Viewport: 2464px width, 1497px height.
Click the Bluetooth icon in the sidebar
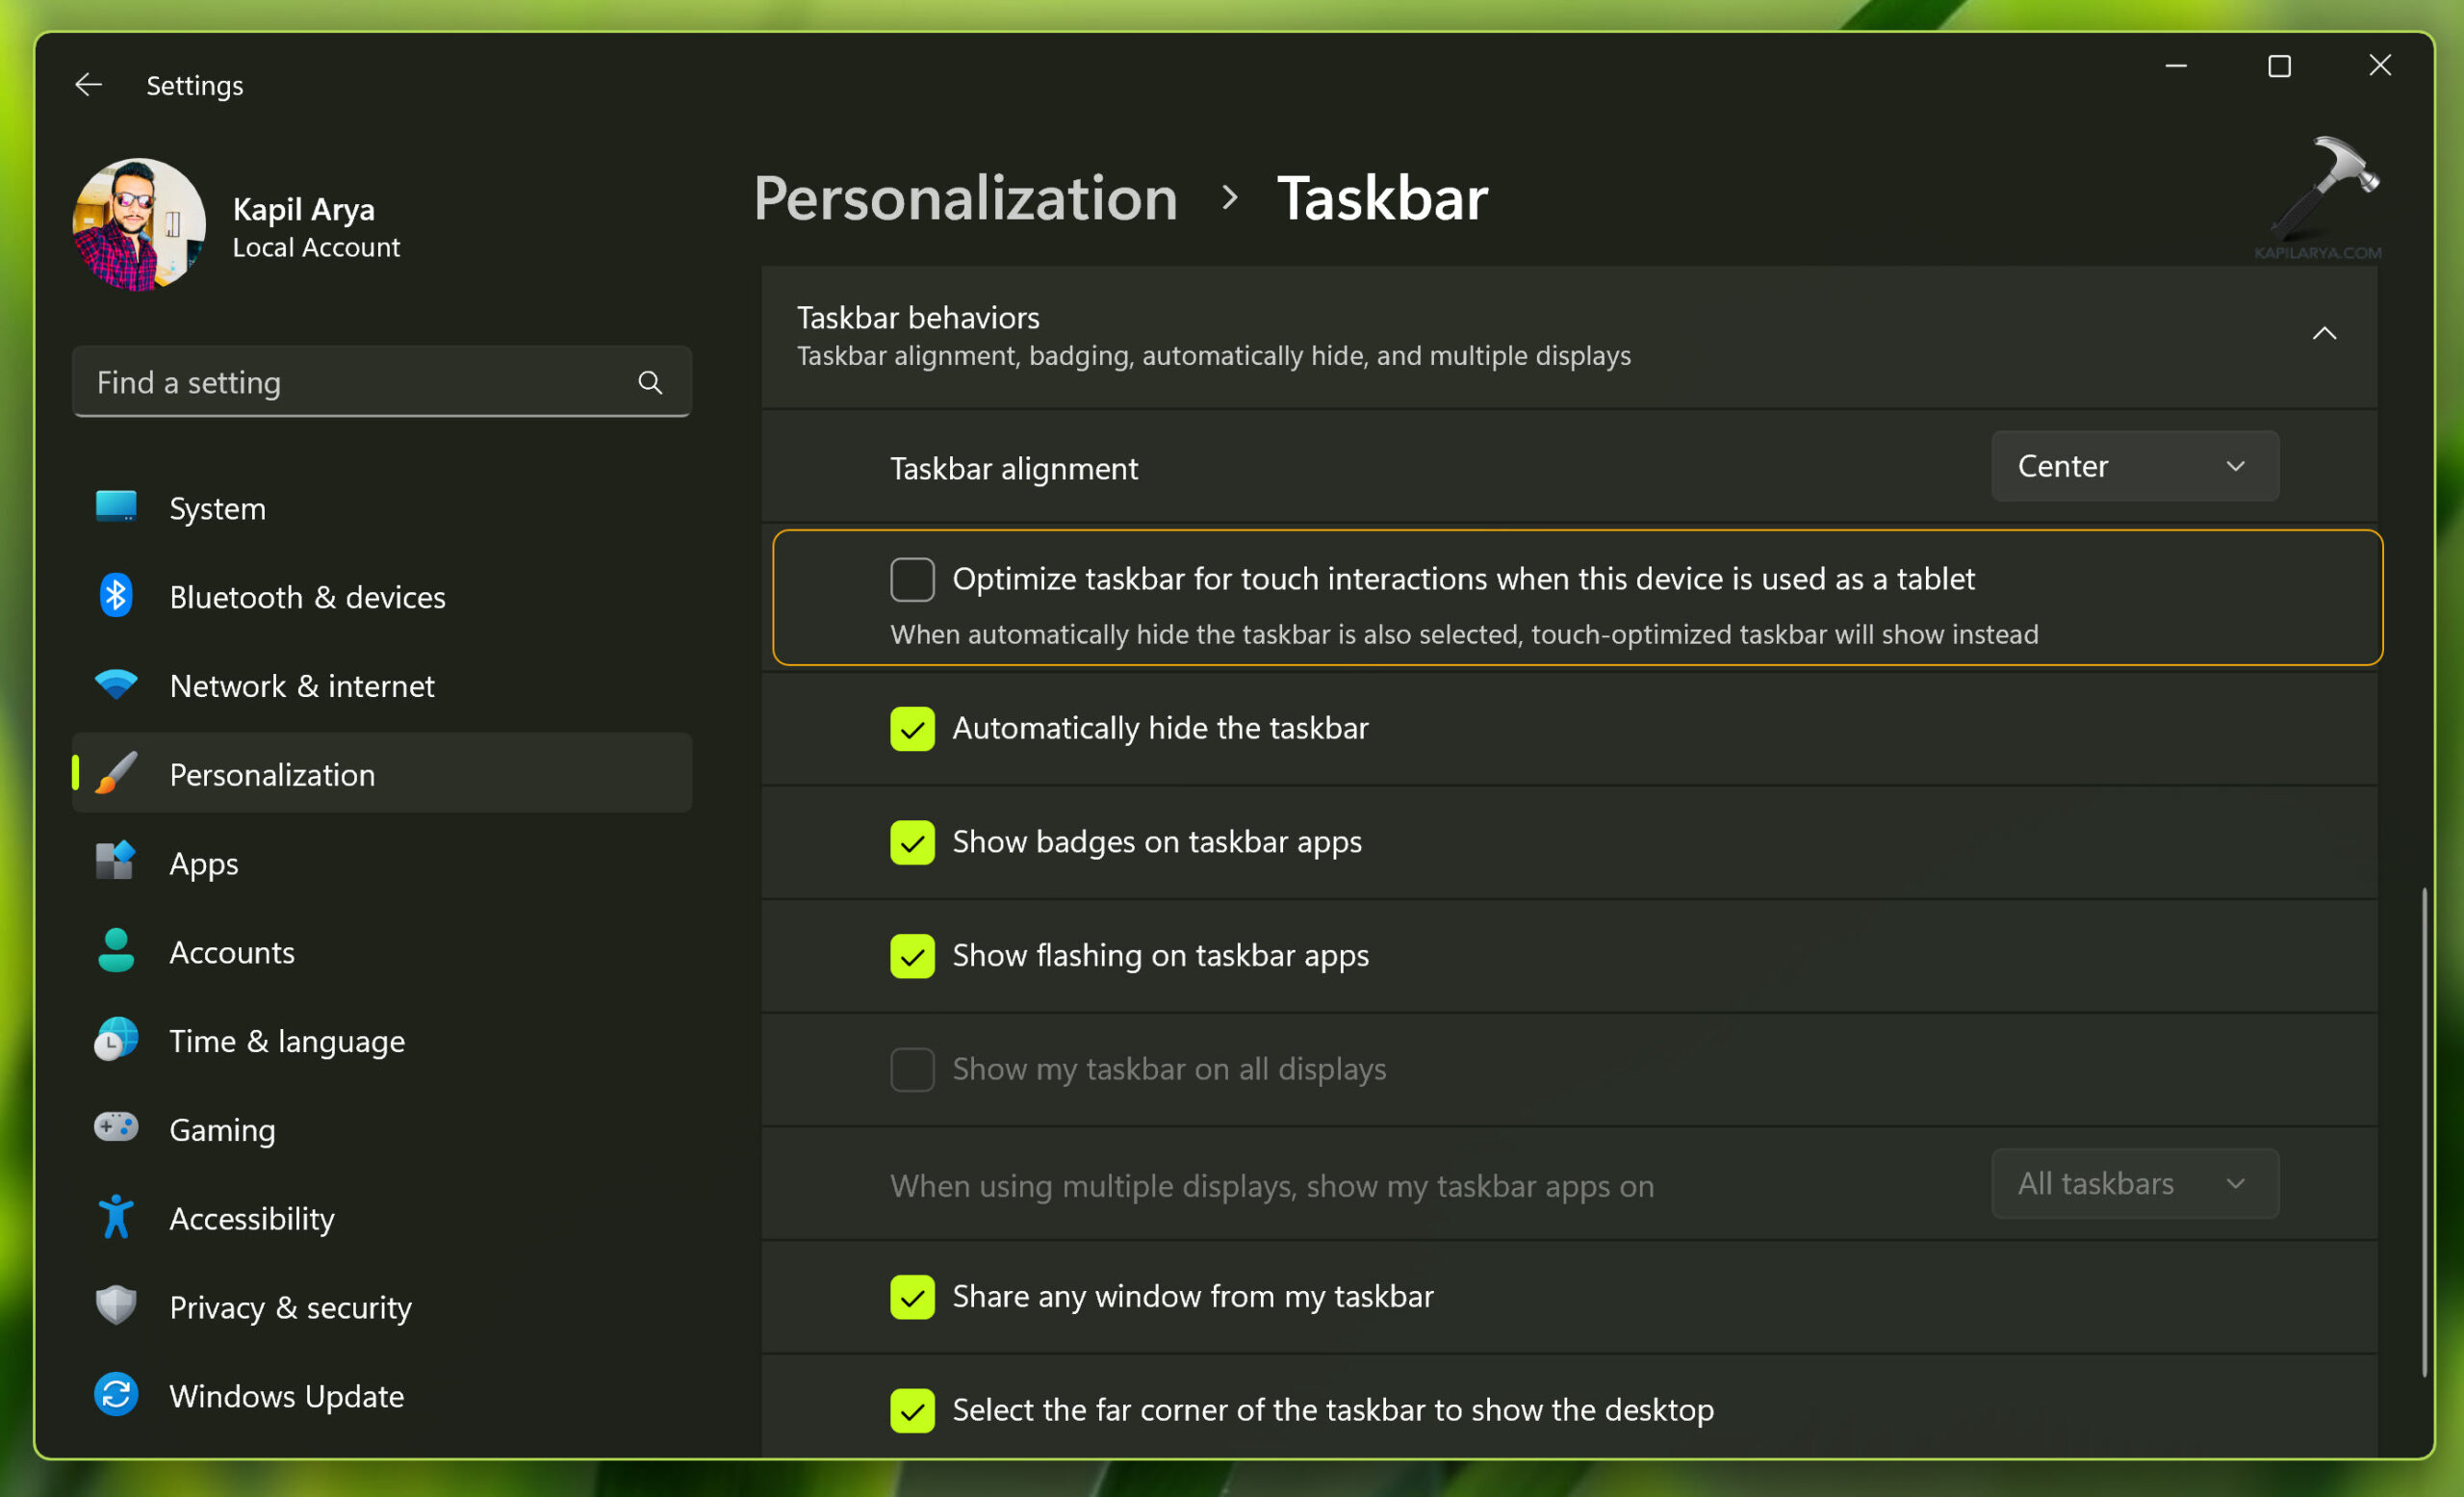pos(116,596)
